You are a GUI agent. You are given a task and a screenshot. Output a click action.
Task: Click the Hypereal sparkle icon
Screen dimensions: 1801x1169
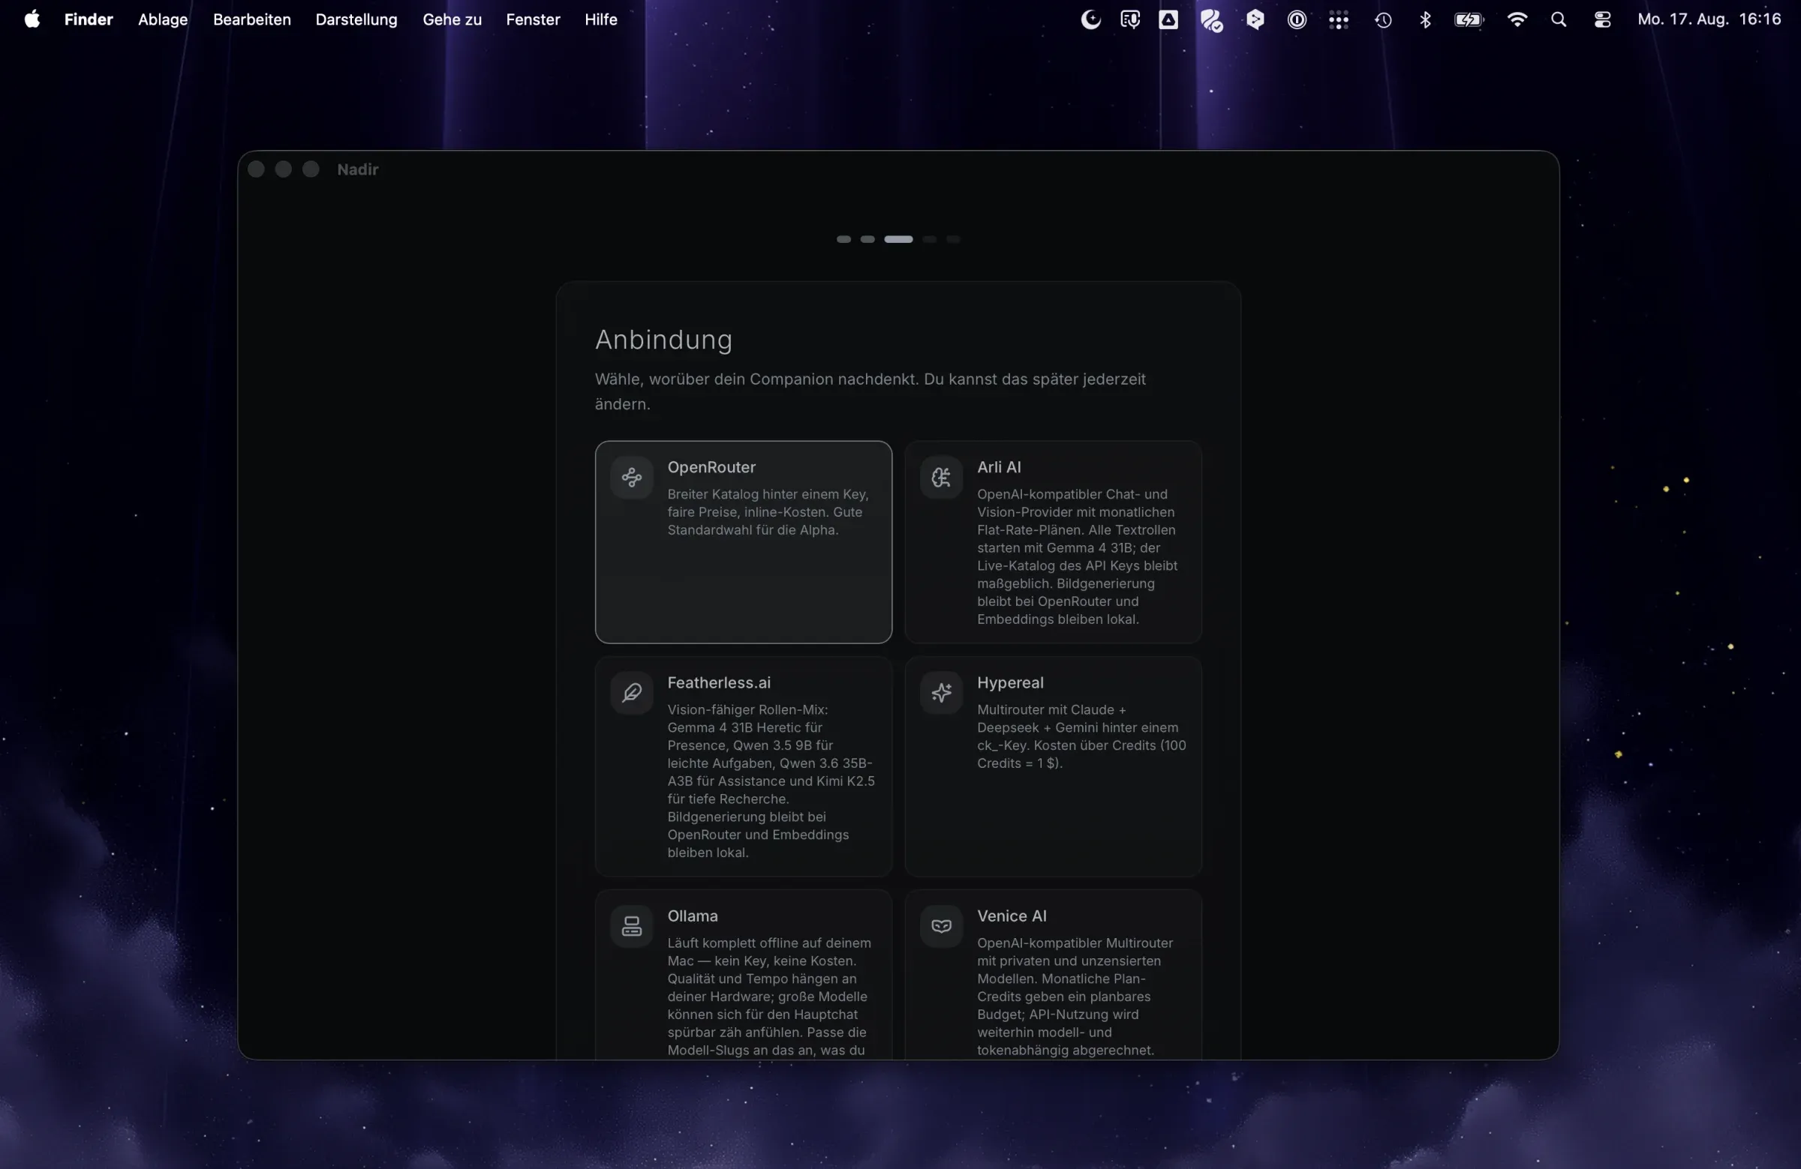point(941,693)
